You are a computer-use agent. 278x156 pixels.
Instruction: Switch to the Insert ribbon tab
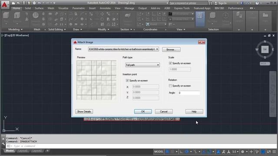click(93, 8)
